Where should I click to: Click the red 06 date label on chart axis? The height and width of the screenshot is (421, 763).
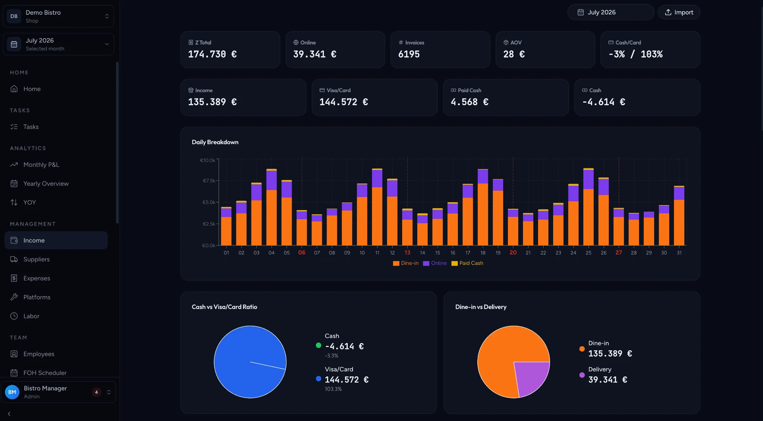(302, 253)
